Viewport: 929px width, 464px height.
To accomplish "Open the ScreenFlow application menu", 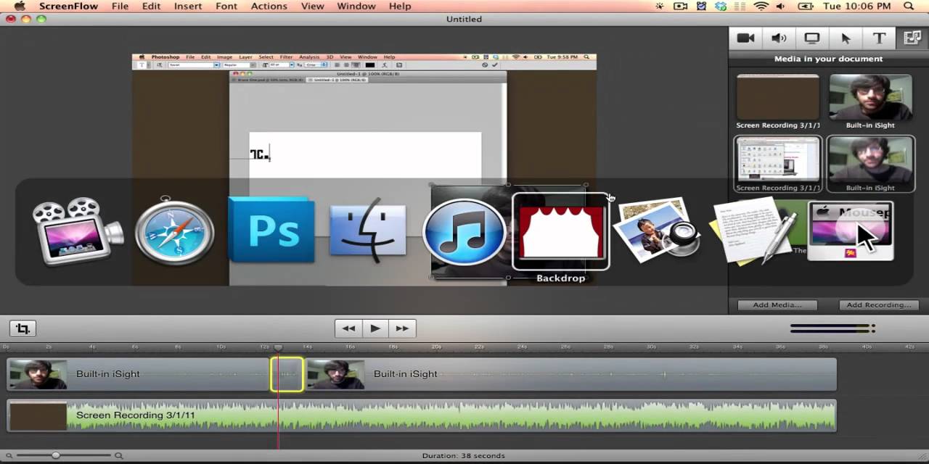I will coord(68,6).
